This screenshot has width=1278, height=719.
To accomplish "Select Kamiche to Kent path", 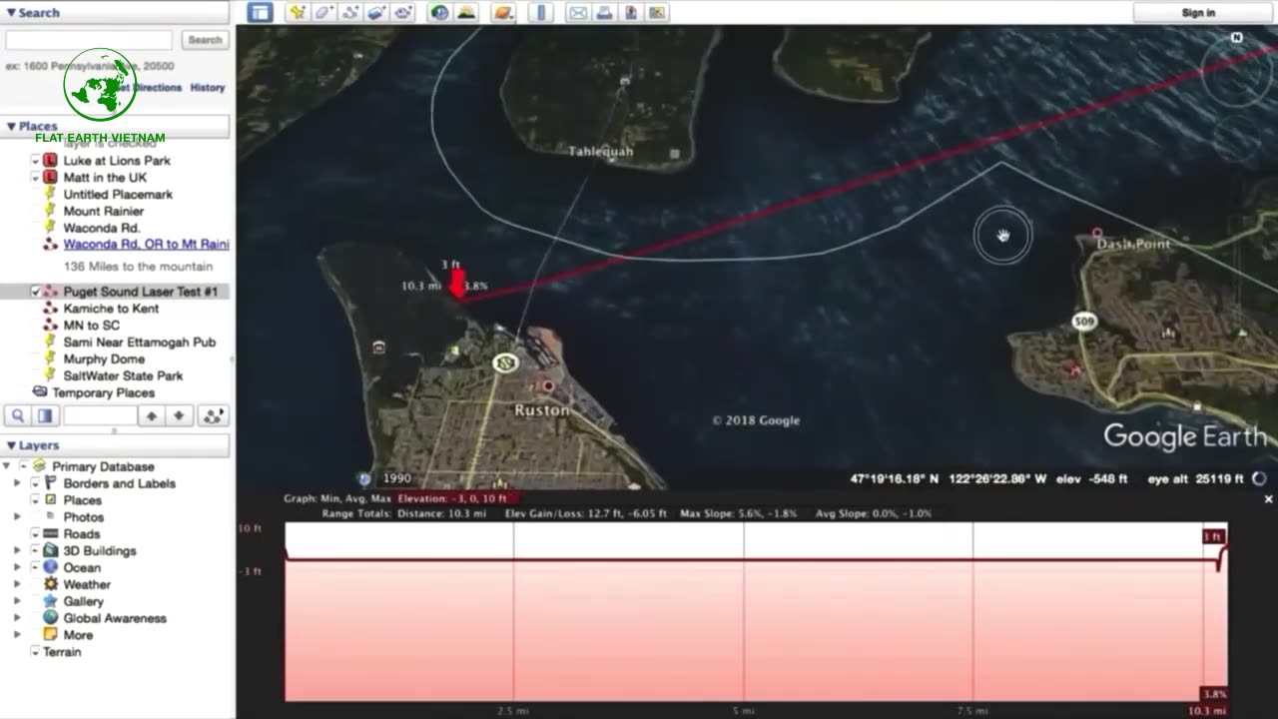I will [x=111, y=309].
